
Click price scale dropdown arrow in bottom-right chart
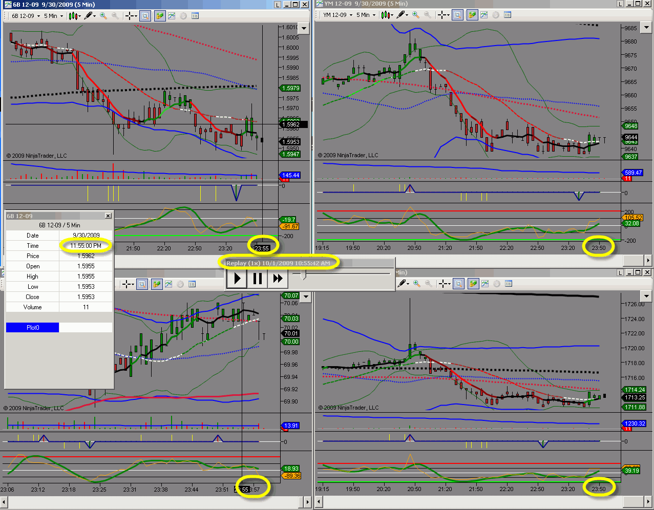coord(647,295)
